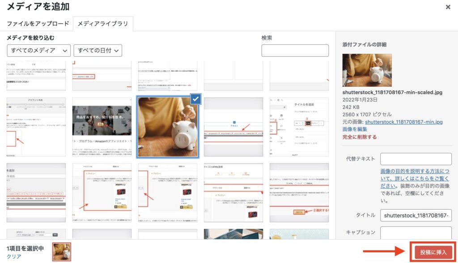Click the dimensions text 2560 x 1707 ピクセル
458x263 pixels.
367,114
